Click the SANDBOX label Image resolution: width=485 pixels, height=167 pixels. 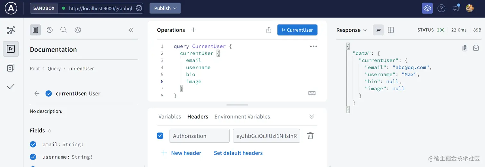coord(44,8)
